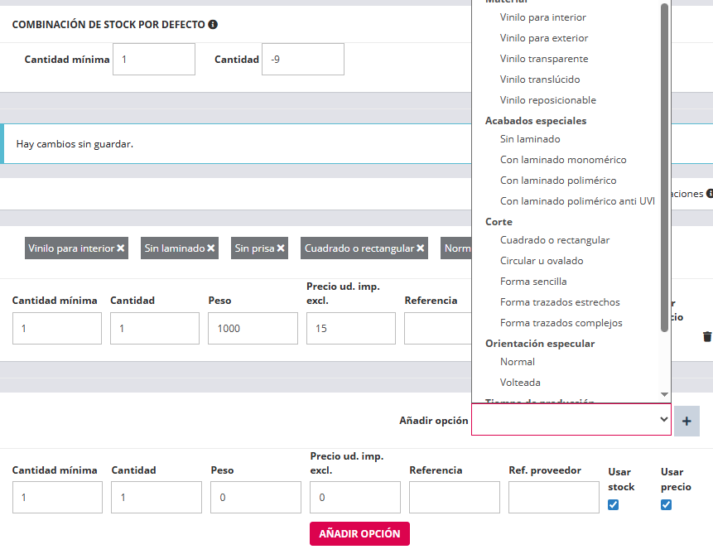Choose 'Vinilo transparente' material option

[544, 59]
